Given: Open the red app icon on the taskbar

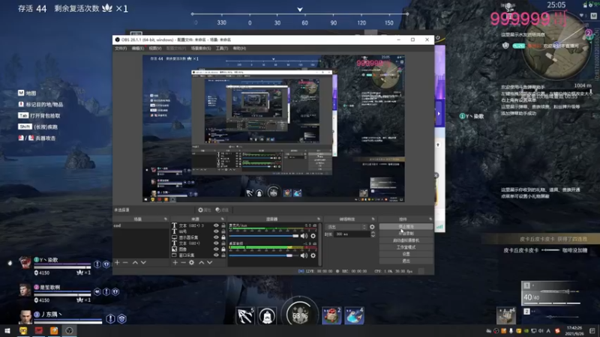Looking at the screenshot, I should click(39, 330).
